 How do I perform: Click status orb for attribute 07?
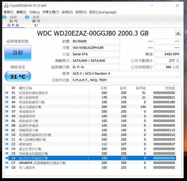click(7, 111)
